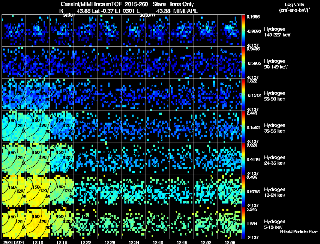Viewport: 320px width, 244px height.
Task: Pick the Hydrogen 13-24 keV panel at 12:40
Action: (158, 191)
